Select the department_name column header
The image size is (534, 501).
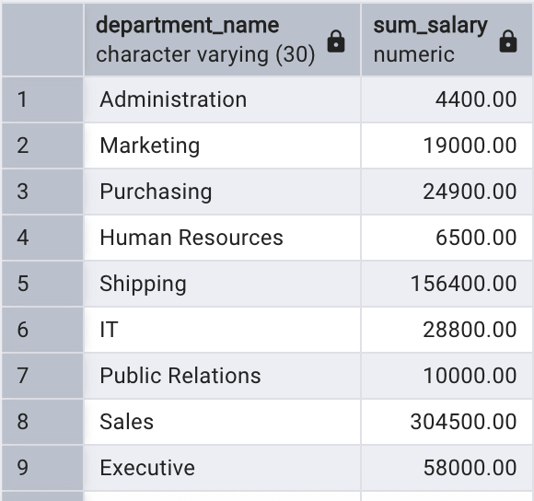222,40
